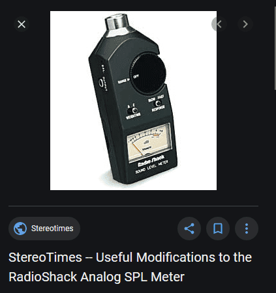Click the analog needle gauge in the photo
The height and width of the screenshot is (293, 276).
(149, 143)
